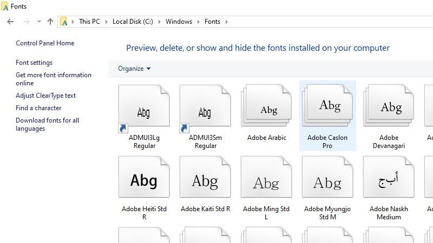The width and height of the screenshot is (433, 243).
Task: Click the Adobe Caslon Pro label
Action: click(x=327, y=141)
